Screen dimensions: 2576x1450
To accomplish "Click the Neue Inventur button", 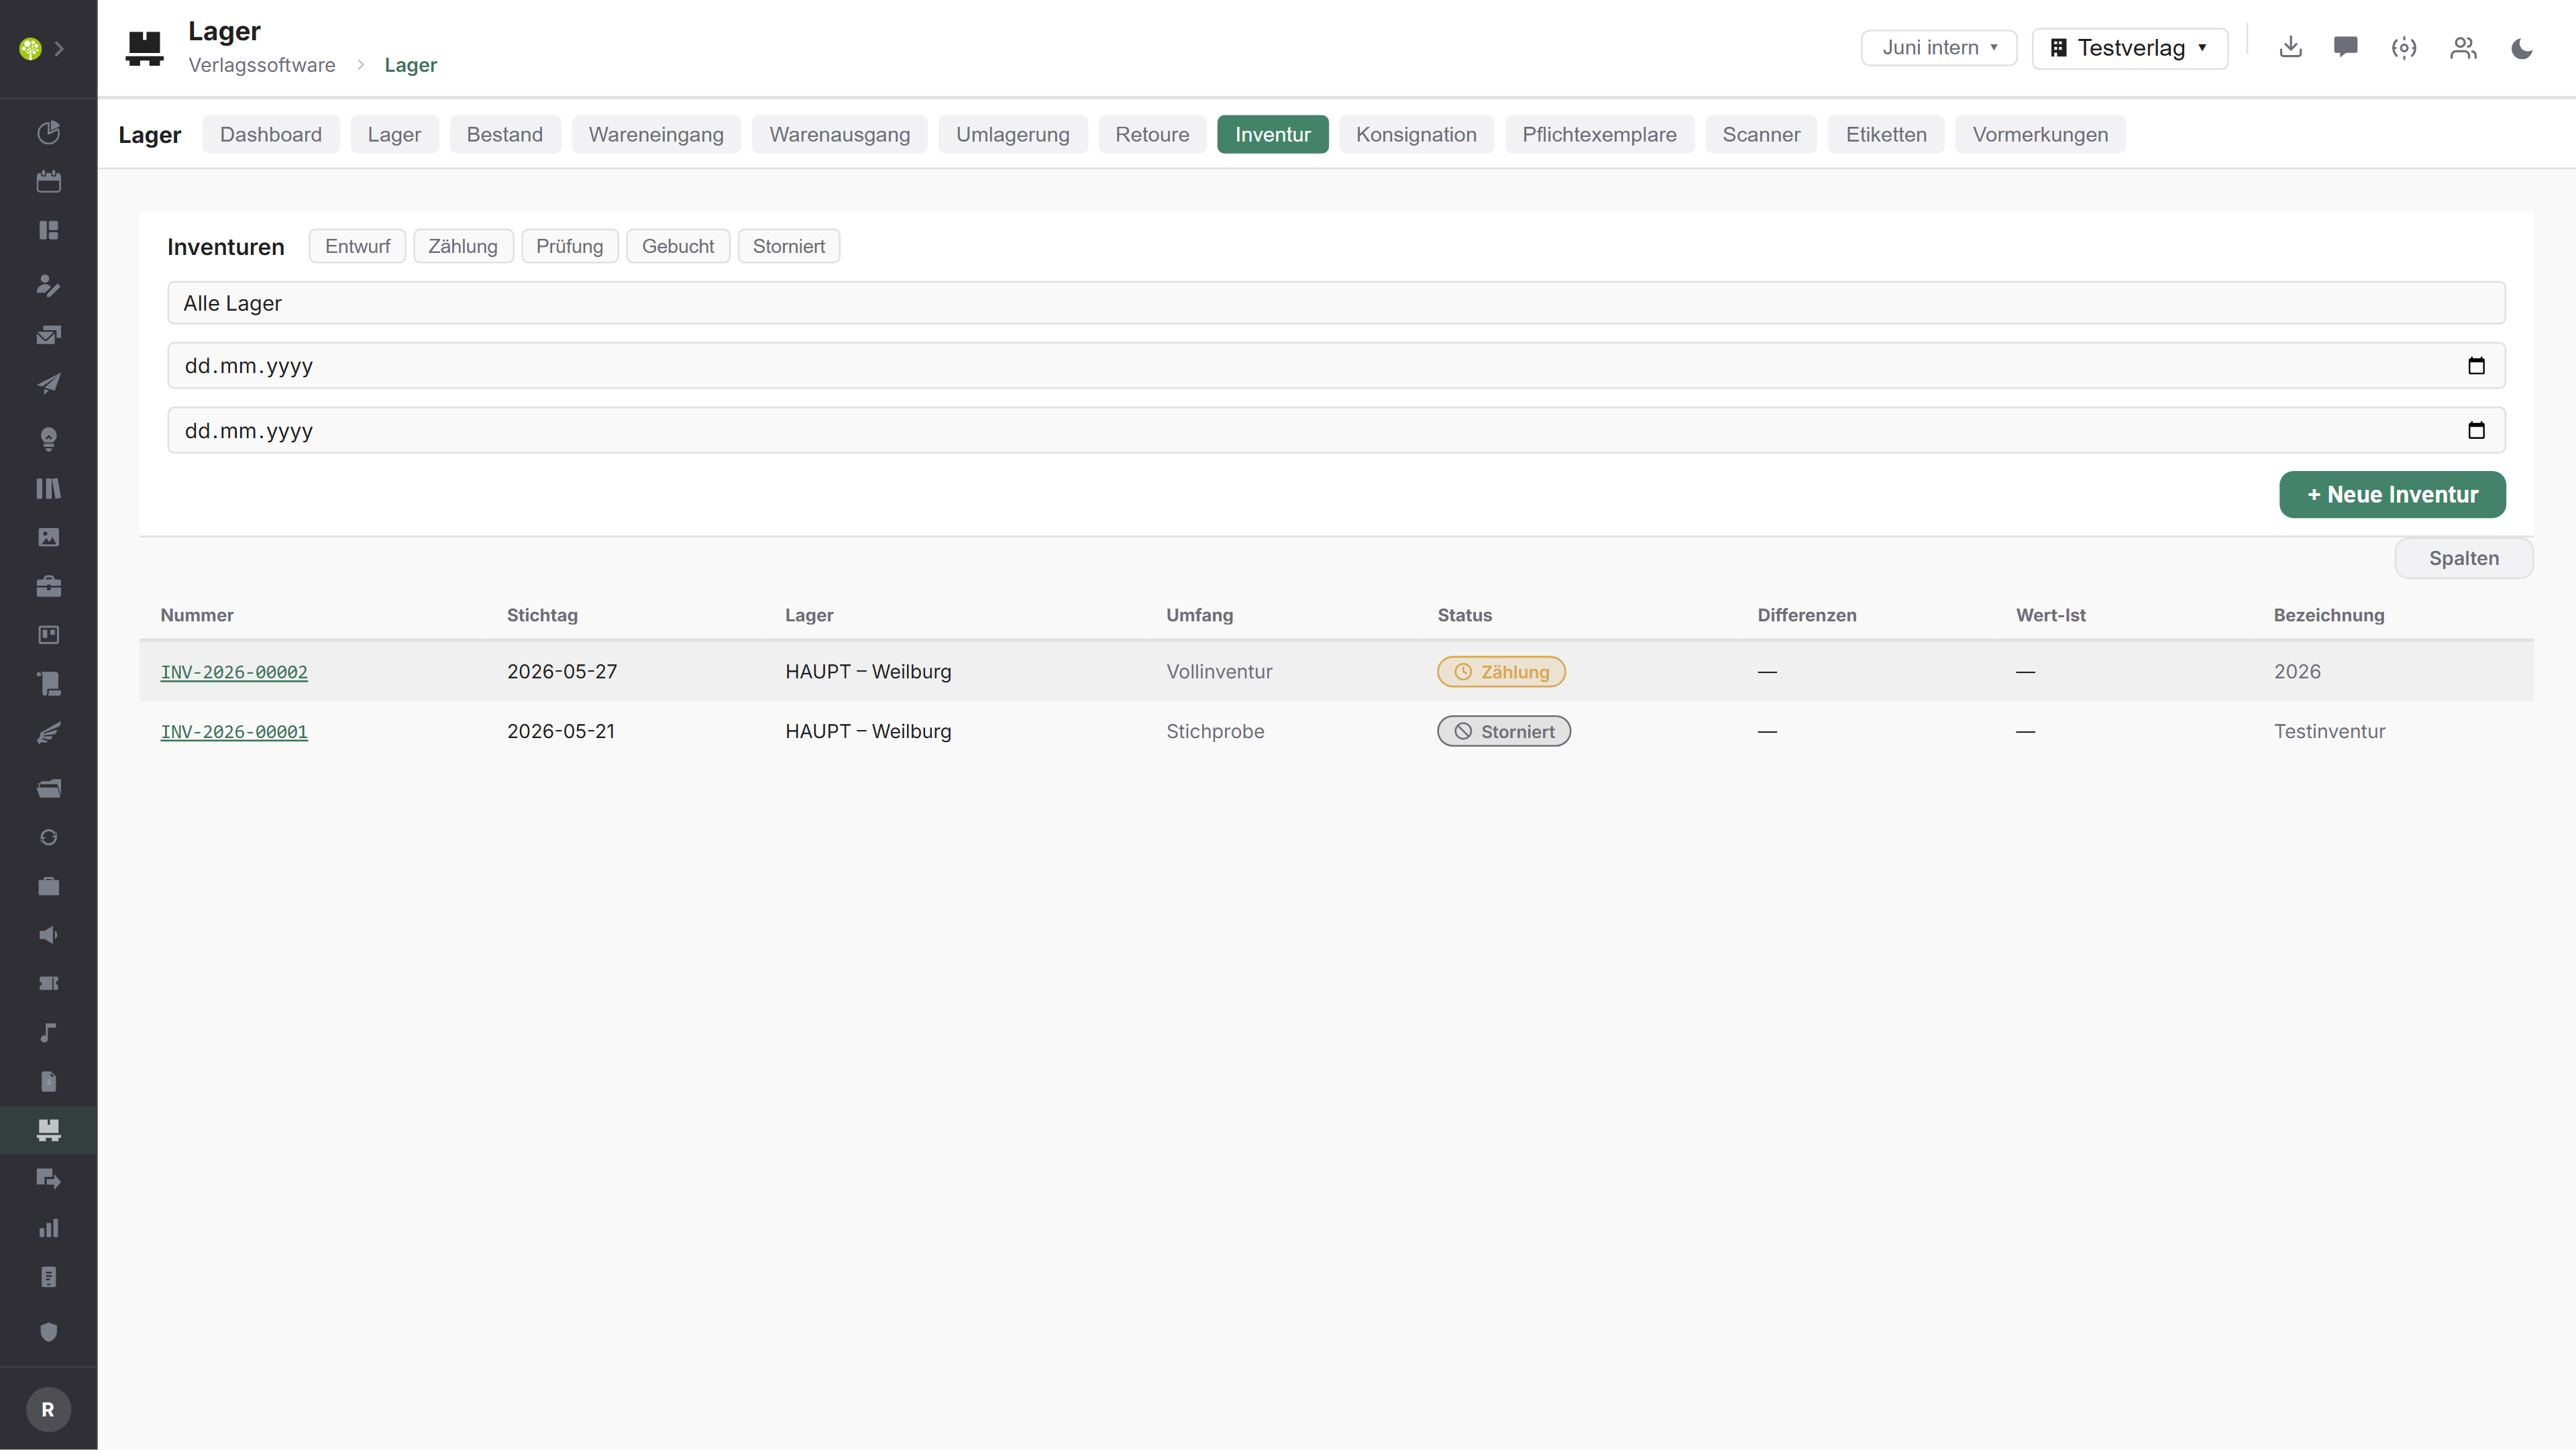I will pyautogui.click(x=2392, y=494).
